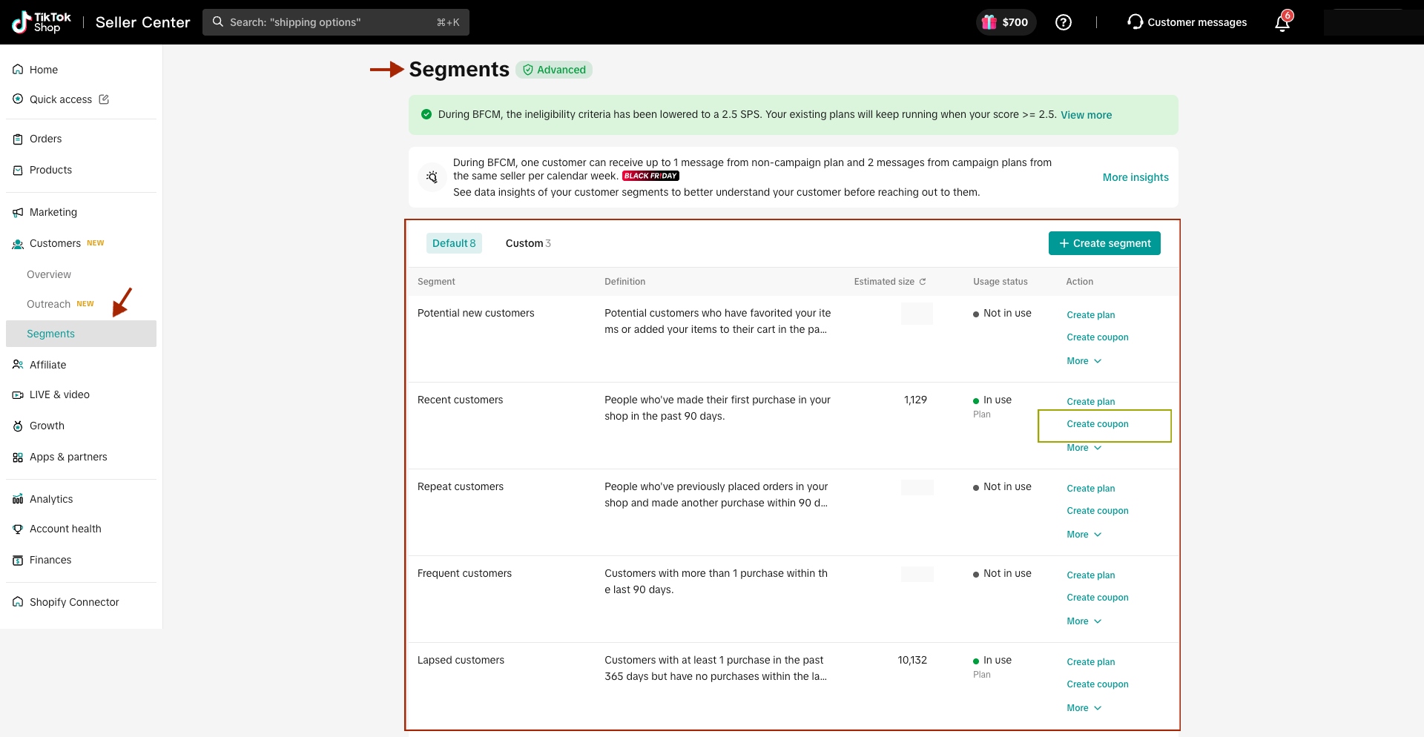This screenshot has height=737, width=1424.
Task: Open Analytics in the sidebar
Action: pyautogui.click(x=51, y=499)
